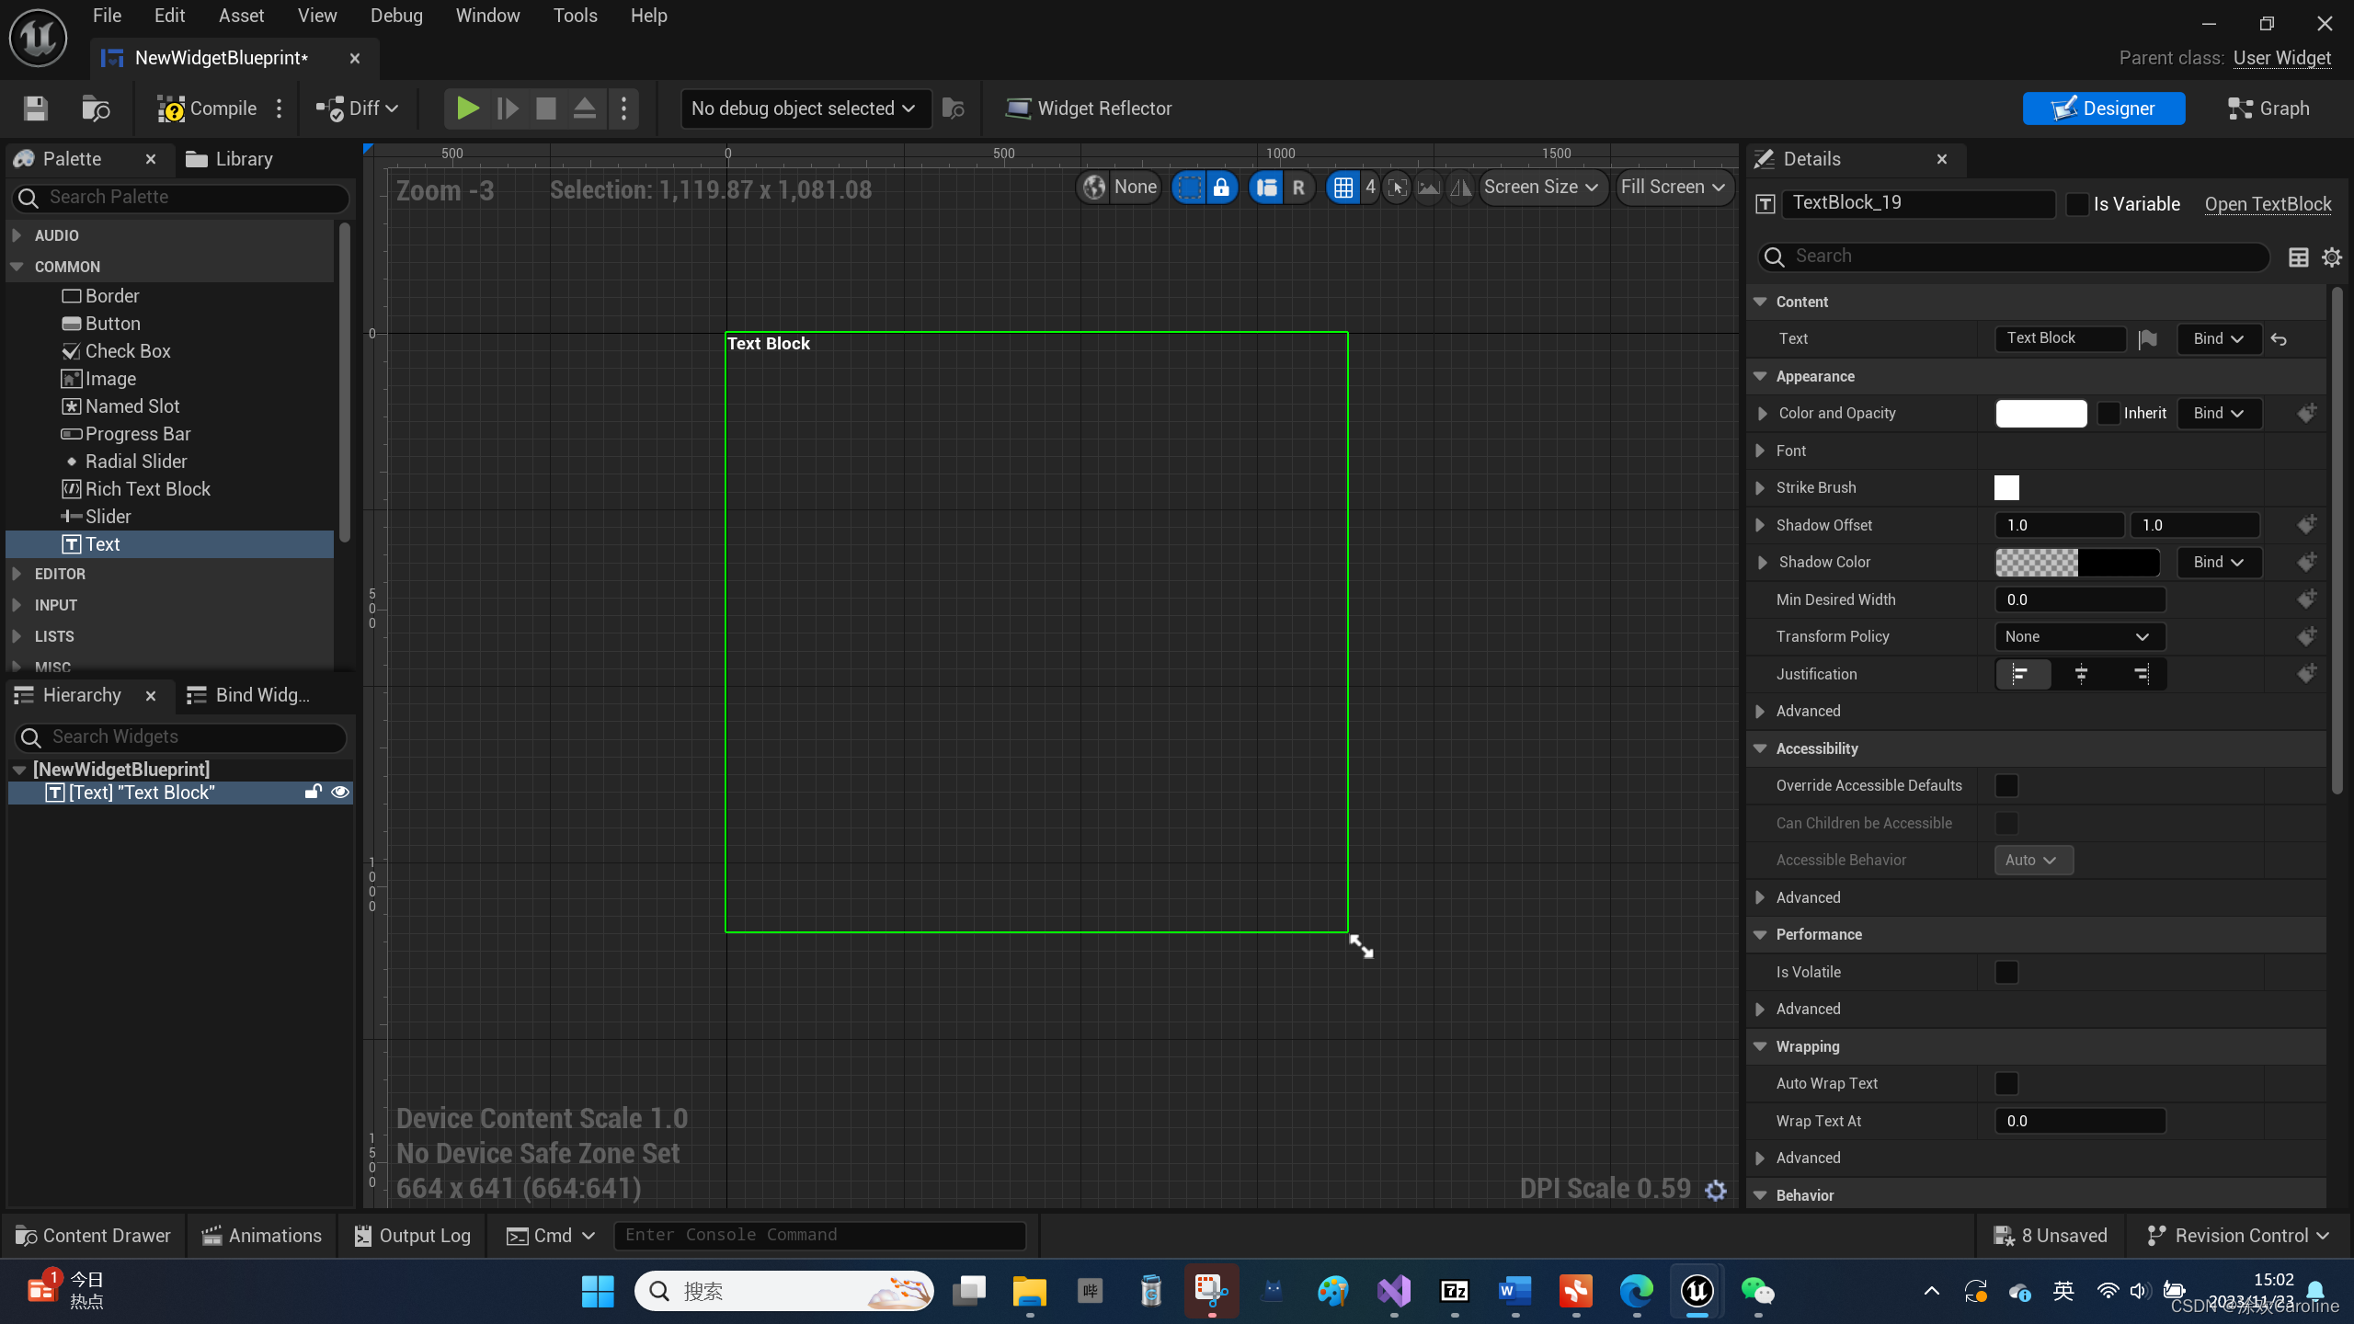Enable Is Volatile performance checkbox

[x=2009, y=970]
